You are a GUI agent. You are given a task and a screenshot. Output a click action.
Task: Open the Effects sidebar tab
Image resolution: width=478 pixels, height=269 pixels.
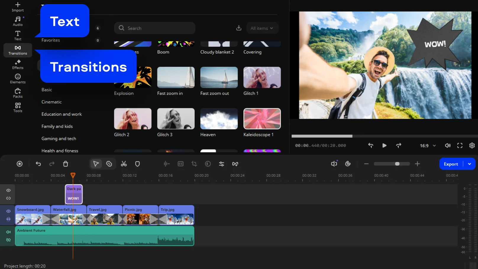(18, 64)
